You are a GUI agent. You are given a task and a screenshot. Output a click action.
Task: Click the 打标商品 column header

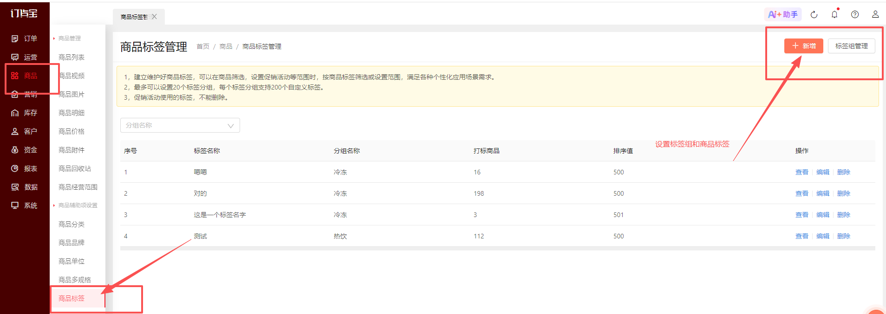click(x=487, y=151)
